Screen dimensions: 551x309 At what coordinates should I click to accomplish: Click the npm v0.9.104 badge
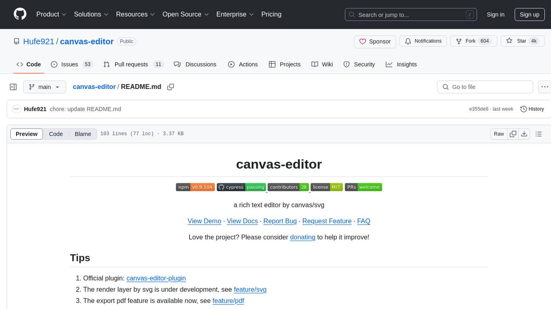tap(195, 187)
